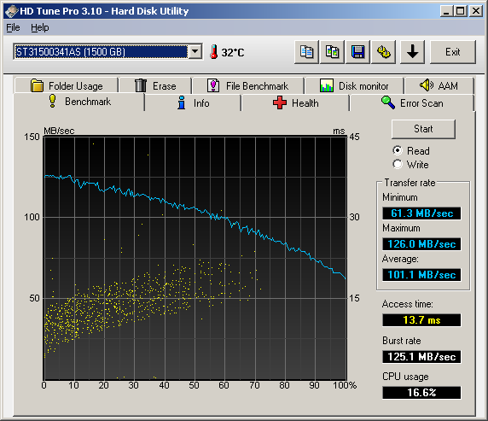Click the Start benchmark button

[x=423, y=129]
